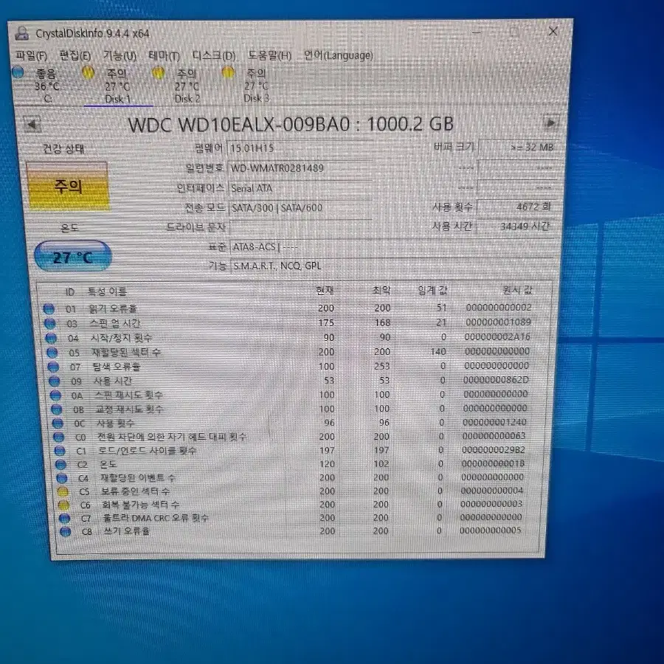This screenshot has height=664, width=664.
Task: Click the empty 드라이브 문자 field
Action: 301,227
